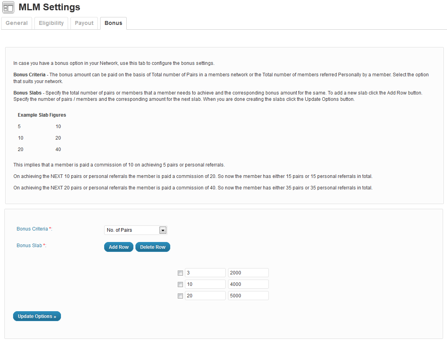
Task: Focus the pairs field containing 10
Action: (205, 284)
